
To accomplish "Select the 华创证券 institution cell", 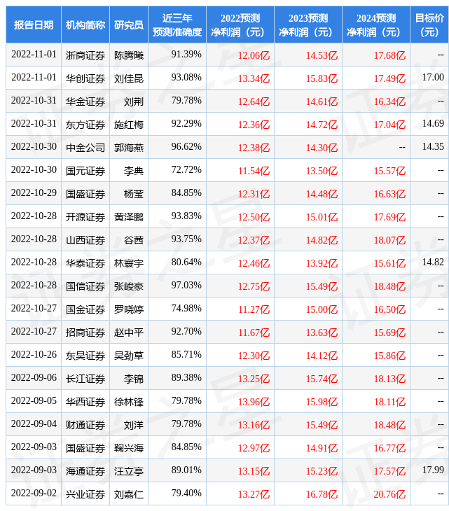I will pos(85,78).
